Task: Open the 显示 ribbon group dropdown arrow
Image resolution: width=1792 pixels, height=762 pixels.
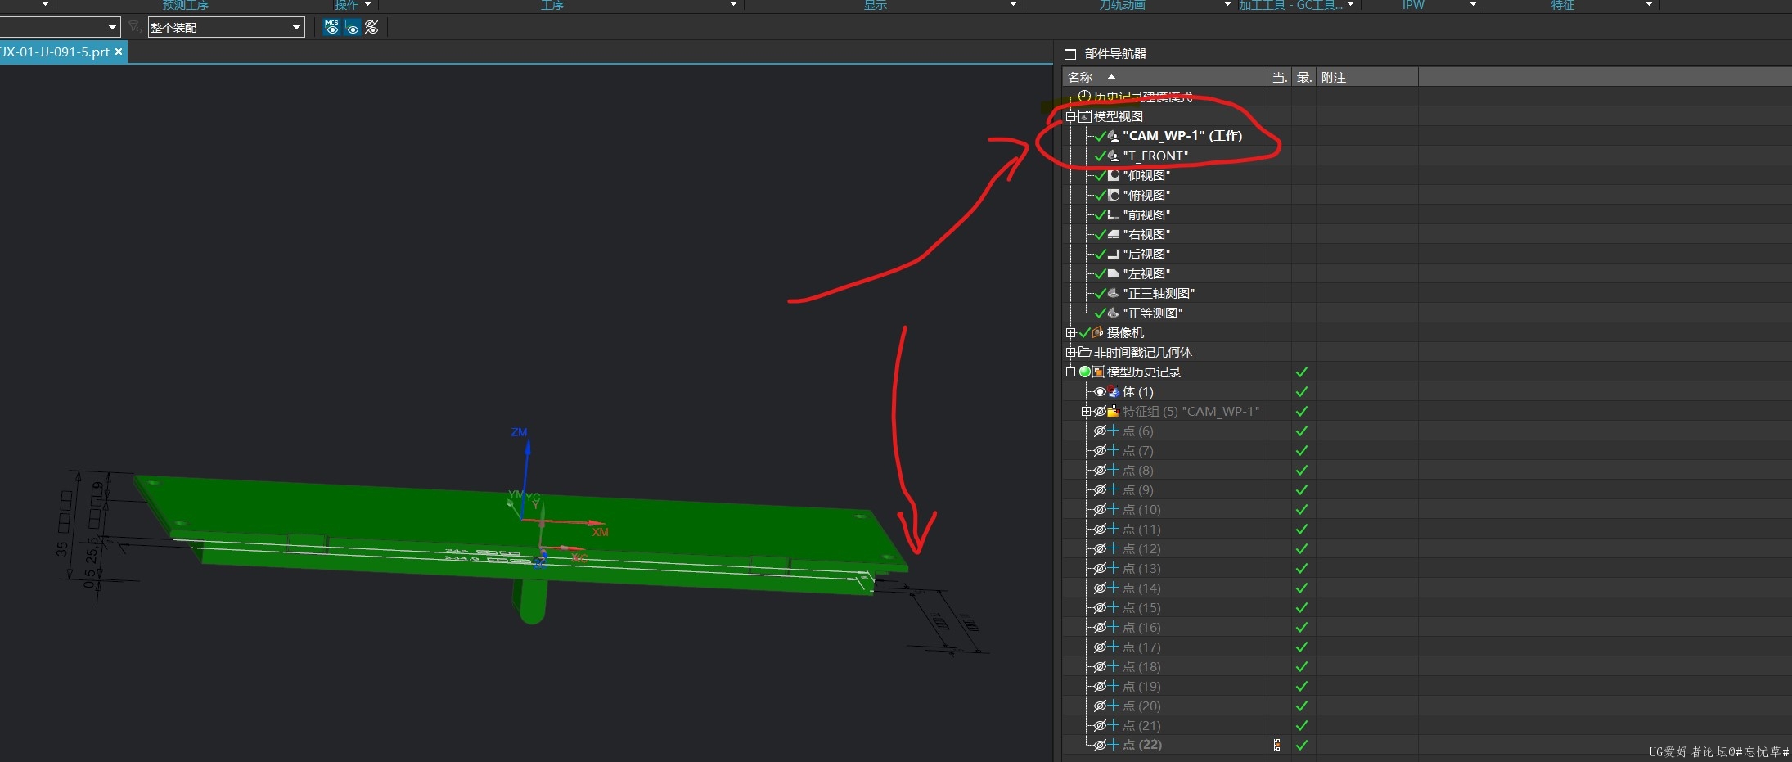Action: tap(1013, 5)
